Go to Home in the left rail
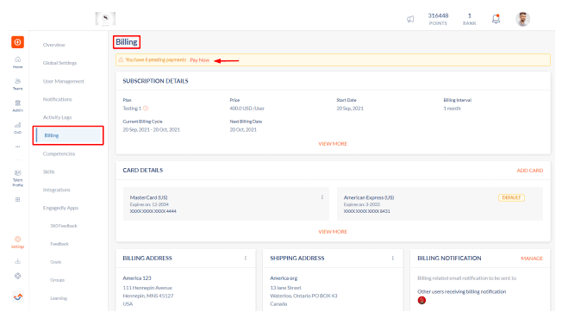562x318 pixels. (x=17, y=62)
